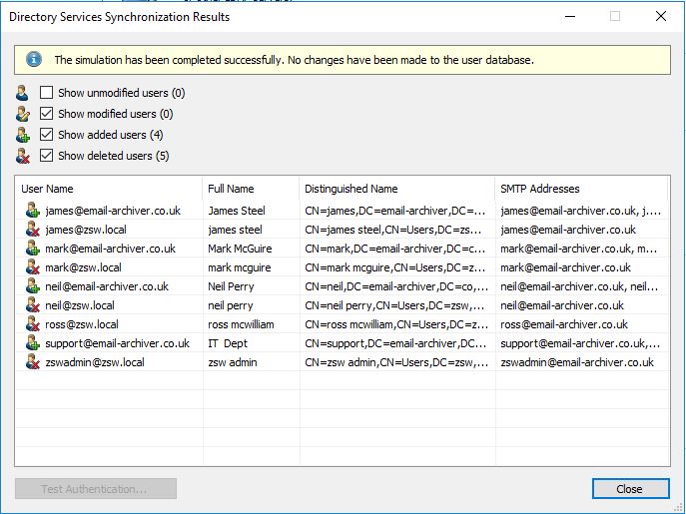This screenshot has height=514, width=686.
Task: Click added-user icon beside mark@email-archiver.co.uk
Action: coord(33,249)
